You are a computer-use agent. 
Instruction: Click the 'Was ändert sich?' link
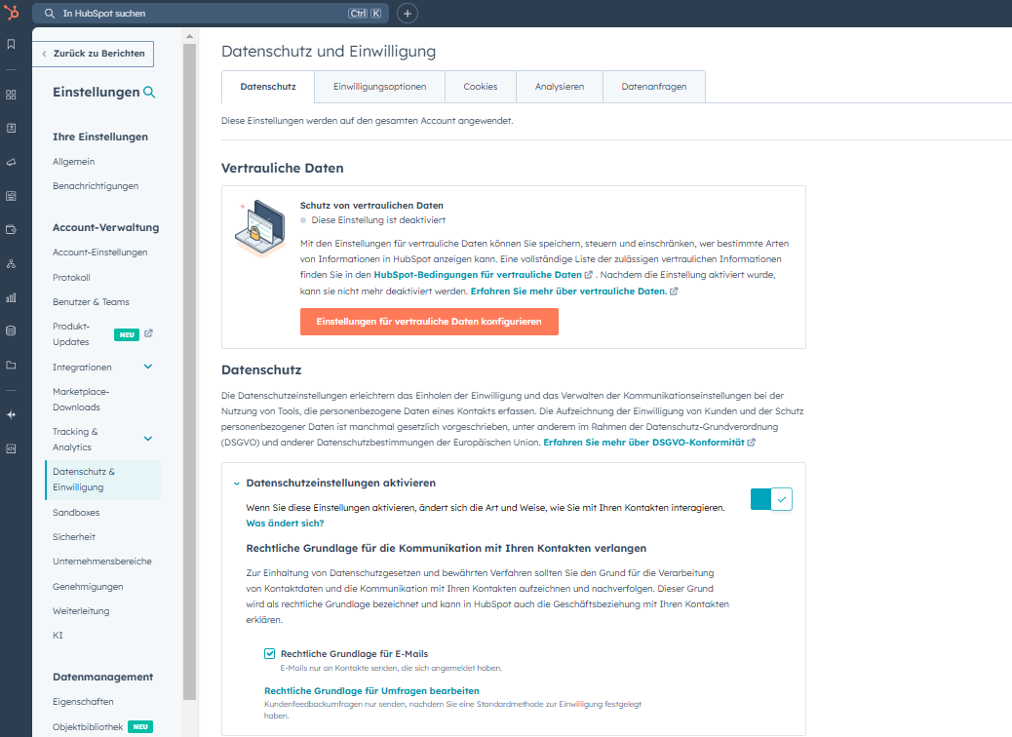tap(286, 524)
